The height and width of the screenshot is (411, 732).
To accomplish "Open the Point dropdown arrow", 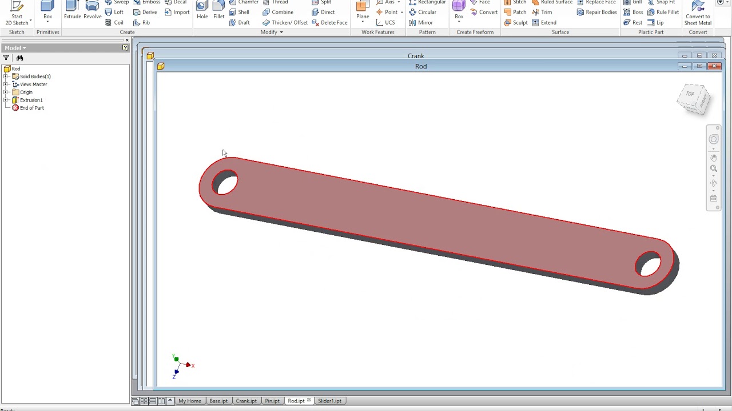I will (401, 12).
